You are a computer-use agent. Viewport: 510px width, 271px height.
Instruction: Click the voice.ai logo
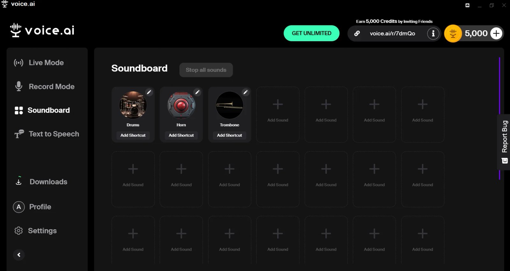click(42, 30)
